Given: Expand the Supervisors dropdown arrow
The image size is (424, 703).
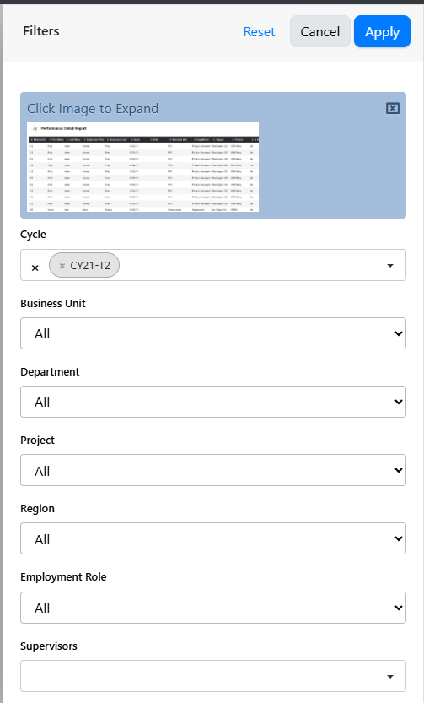Looking at the screenshot, I should 390,676.
